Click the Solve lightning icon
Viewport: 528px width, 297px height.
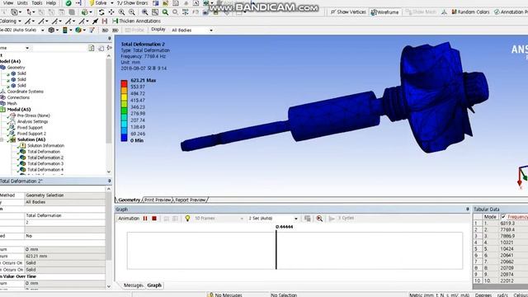pyautogui.click(x=92, y=3)
